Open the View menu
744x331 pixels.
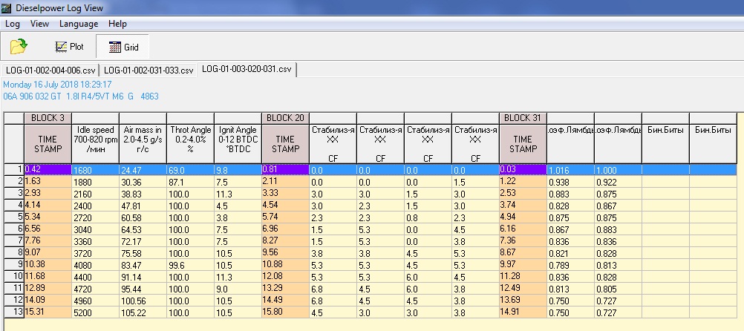coord(40,24)
